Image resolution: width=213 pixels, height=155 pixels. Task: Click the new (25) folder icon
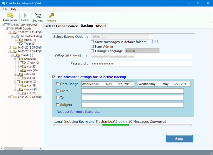24,71
